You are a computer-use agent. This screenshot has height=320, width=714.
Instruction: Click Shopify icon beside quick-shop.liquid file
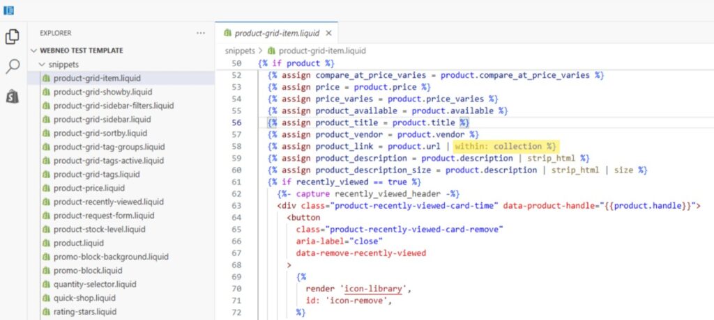47,298
